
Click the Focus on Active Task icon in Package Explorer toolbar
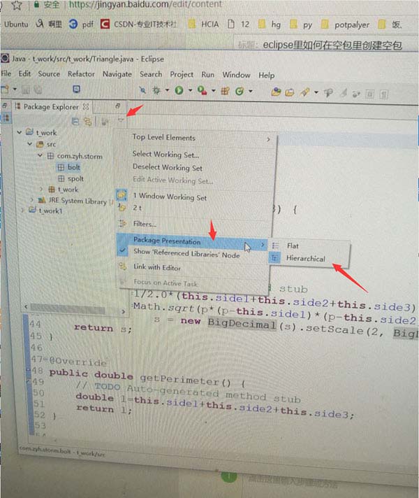[105, 121]
